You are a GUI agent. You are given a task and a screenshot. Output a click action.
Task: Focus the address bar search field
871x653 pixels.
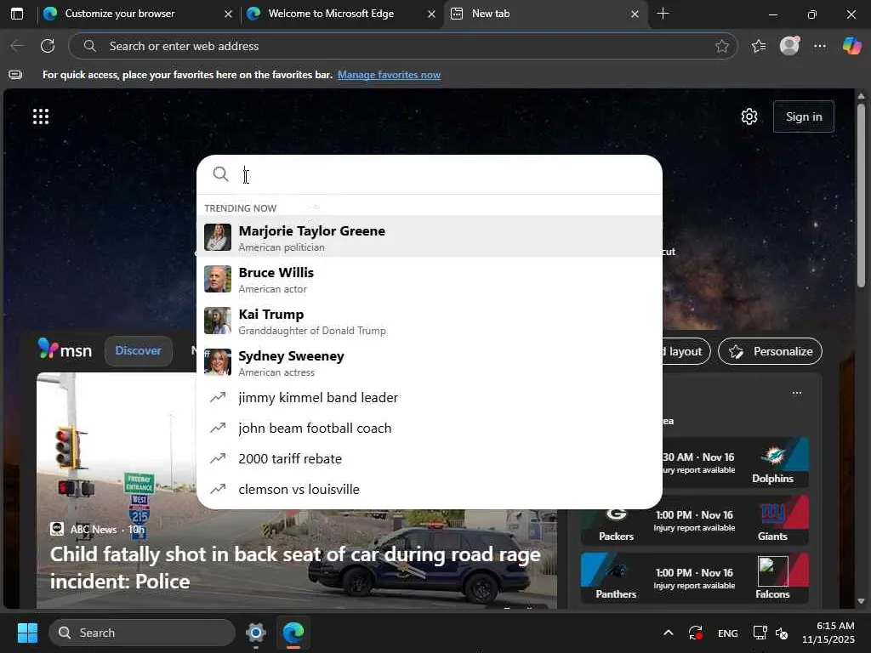click(x=402, y=46)
